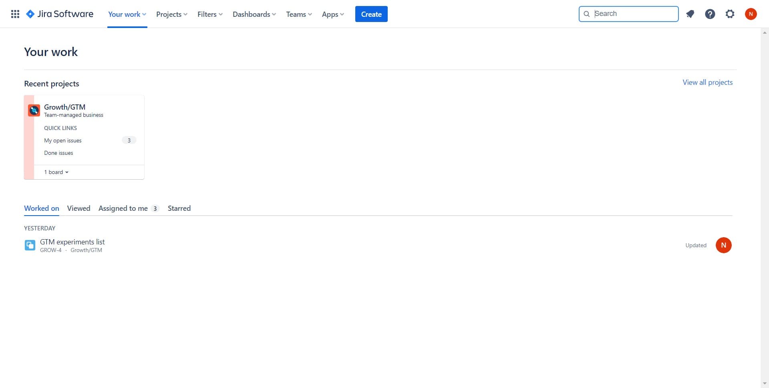
Task: Open View all projects link
Action: (x=707, y=82)
